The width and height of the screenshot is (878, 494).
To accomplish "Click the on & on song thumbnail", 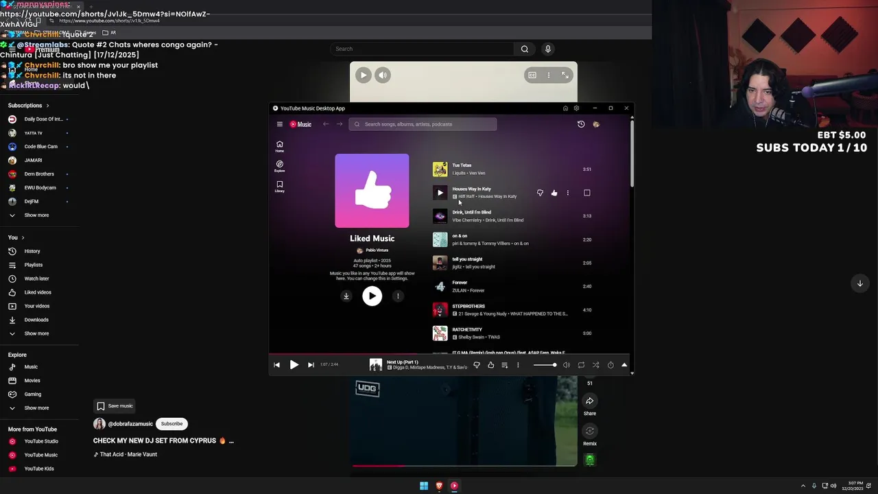I will point(440,239).
